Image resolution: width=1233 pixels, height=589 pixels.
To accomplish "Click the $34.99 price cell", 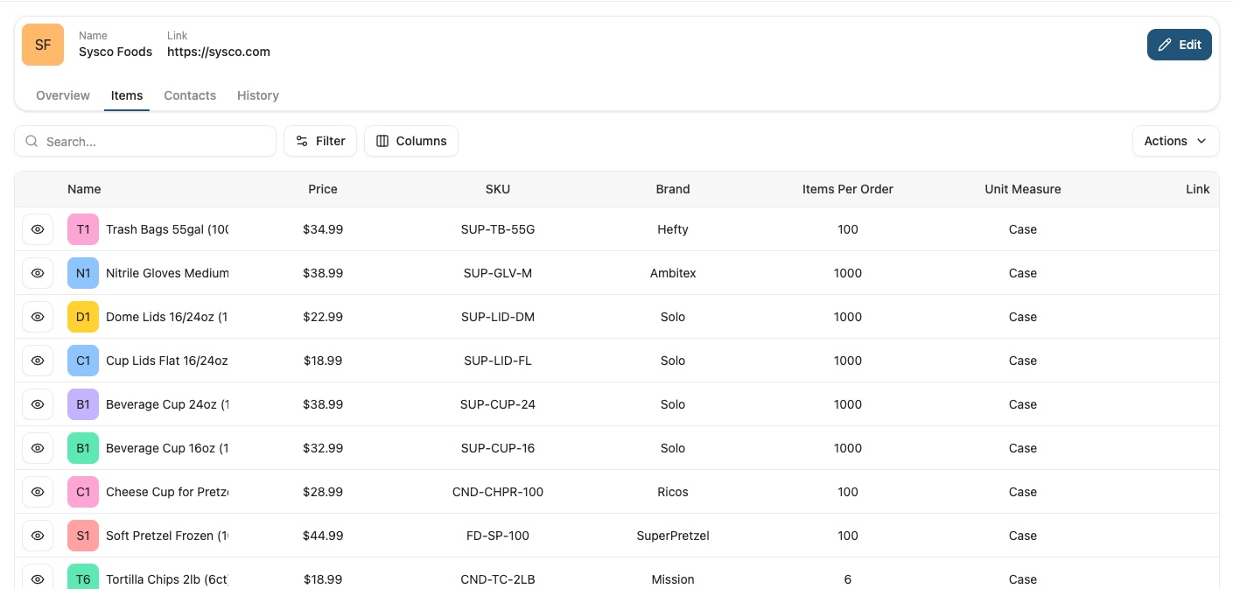I will click(323, 229).
